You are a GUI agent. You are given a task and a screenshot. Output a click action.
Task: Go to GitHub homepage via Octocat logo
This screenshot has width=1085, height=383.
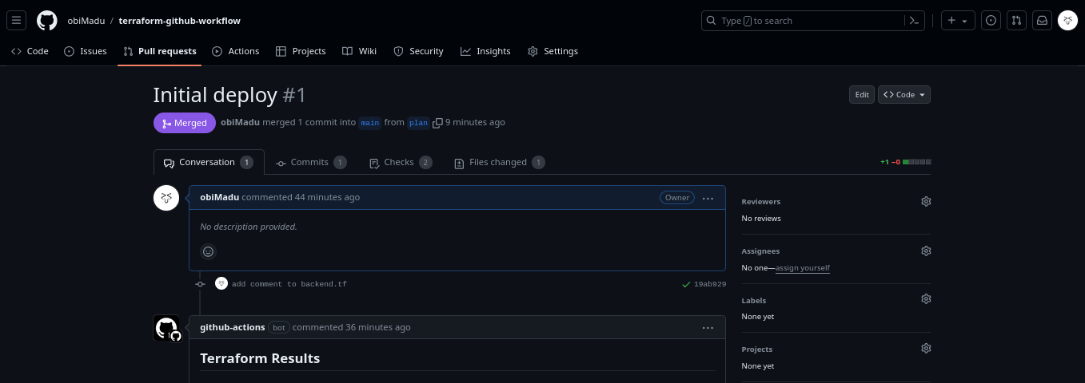pos(47,21)
